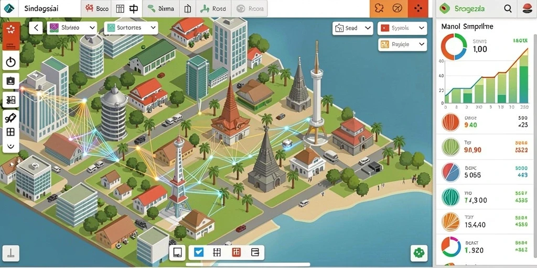The width and height of the screenshot is (537, 268).
Task: Click the building grid icon in sidebar
Action: [11, 100]
